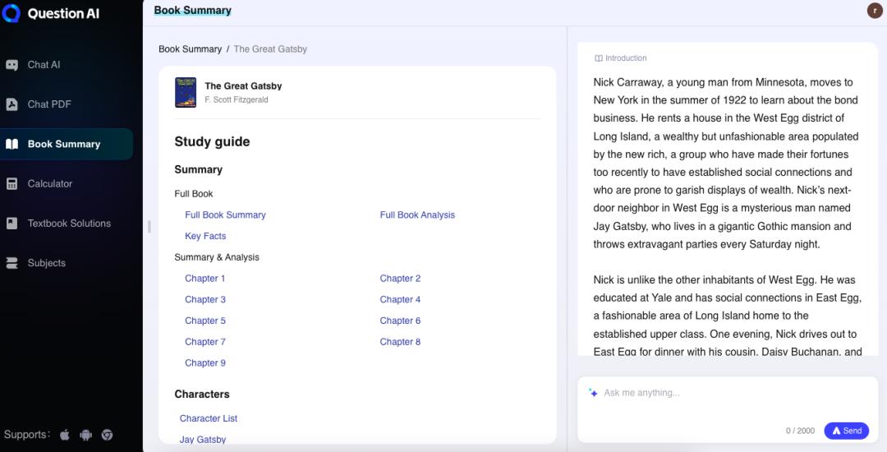This screenshot has height=452, width=887.
Task: Click the Supports label in sidebar
Action: pyautogui.click(x=27, y=435)
